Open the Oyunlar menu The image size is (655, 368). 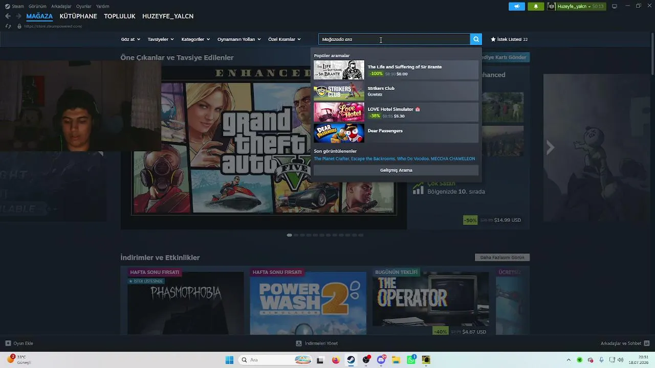coord(84,6)
